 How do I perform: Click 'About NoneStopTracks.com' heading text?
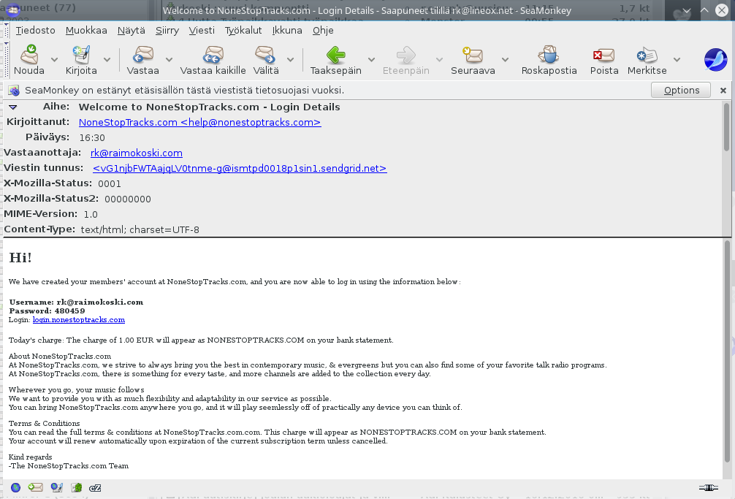[59, 356]
